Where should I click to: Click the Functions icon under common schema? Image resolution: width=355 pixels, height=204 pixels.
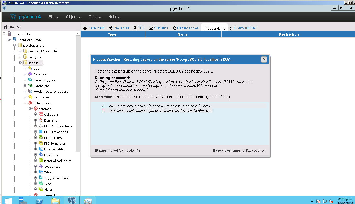click(x=41, y=155)
